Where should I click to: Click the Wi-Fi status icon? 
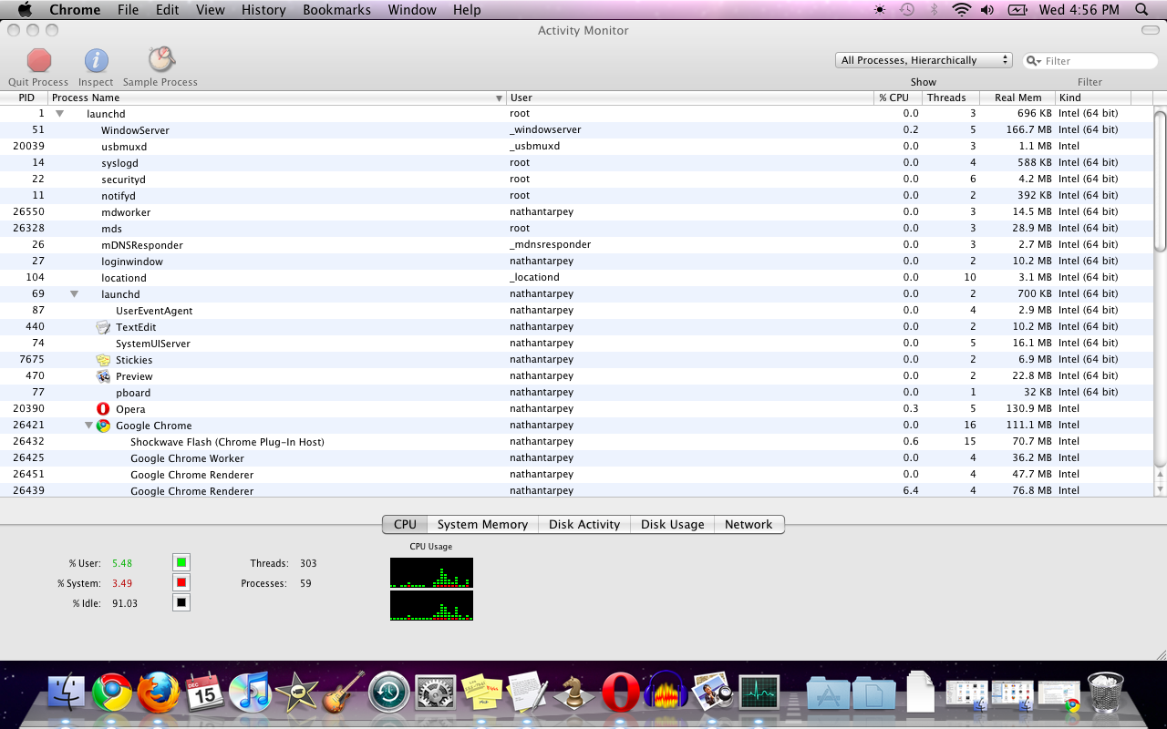pos(962,10)
